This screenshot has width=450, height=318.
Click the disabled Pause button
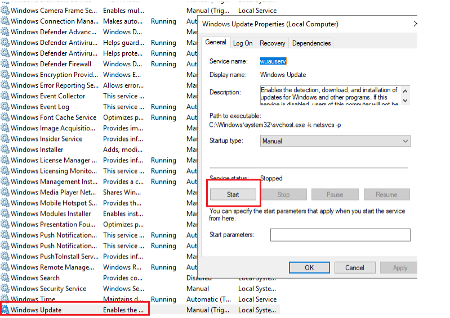(x=335, y=194)
